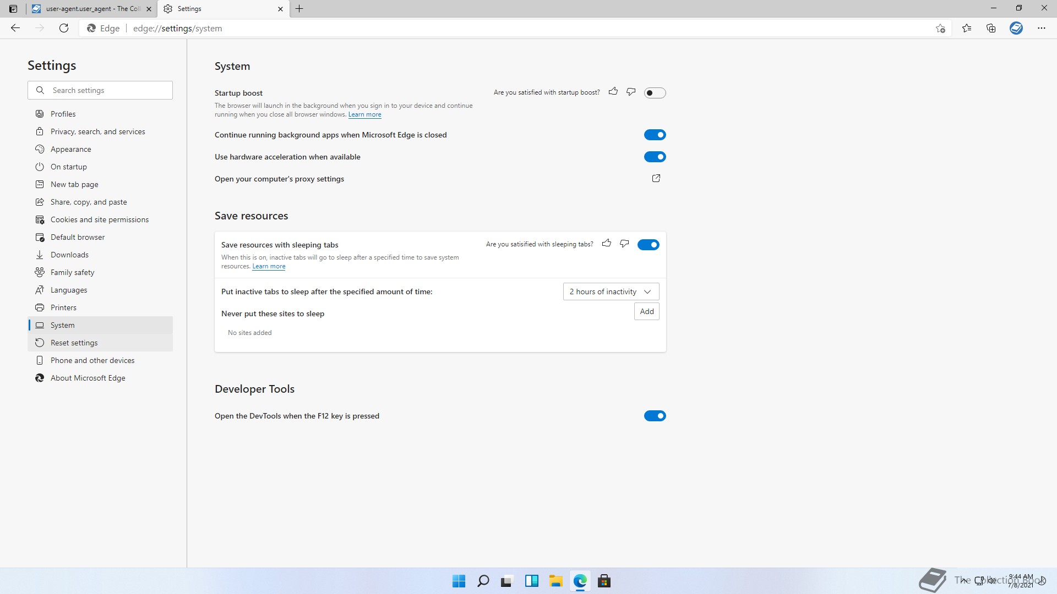Click Open your computer's proxy settings

pos(279,179)
